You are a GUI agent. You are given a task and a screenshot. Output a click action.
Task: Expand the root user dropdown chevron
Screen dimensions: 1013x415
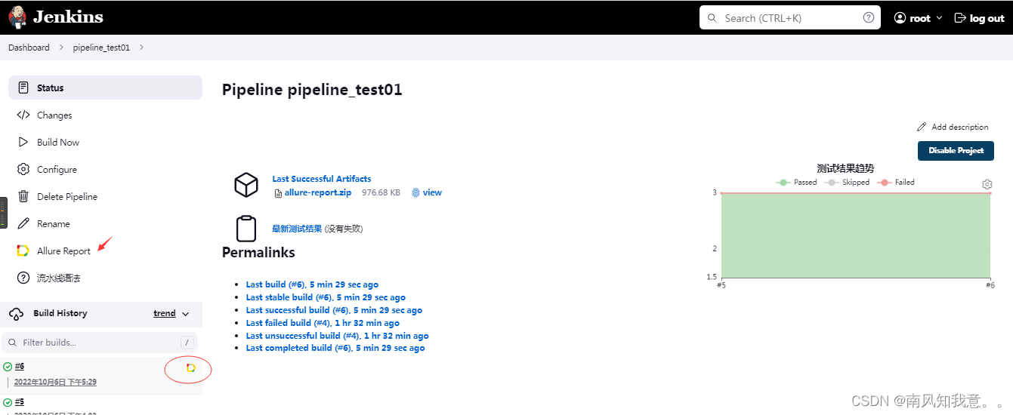[x=940, y=18]
